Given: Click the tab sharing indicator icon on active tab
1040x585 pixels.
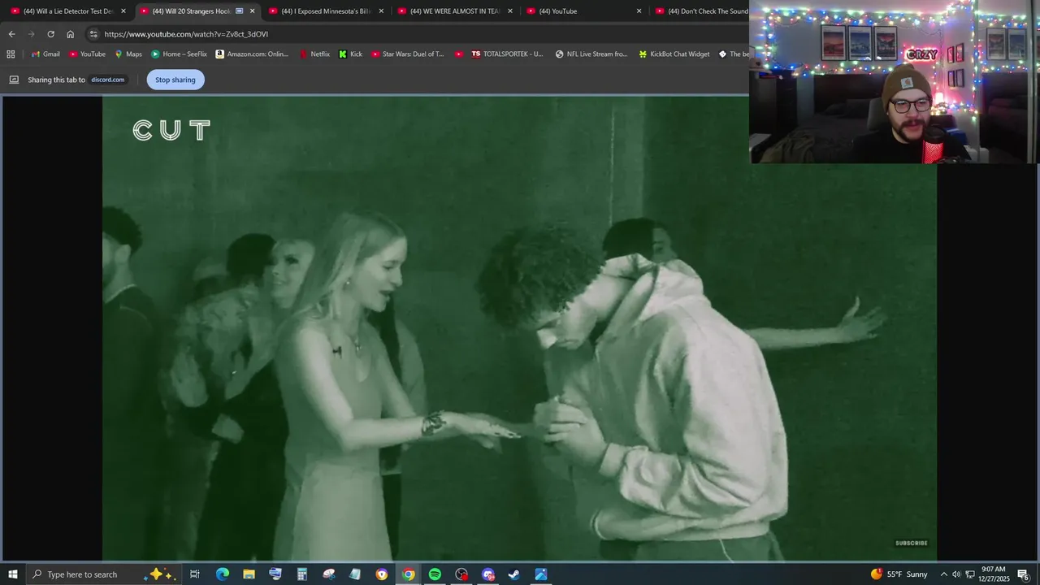Looking at the screenshot, I should pos(239,11).
